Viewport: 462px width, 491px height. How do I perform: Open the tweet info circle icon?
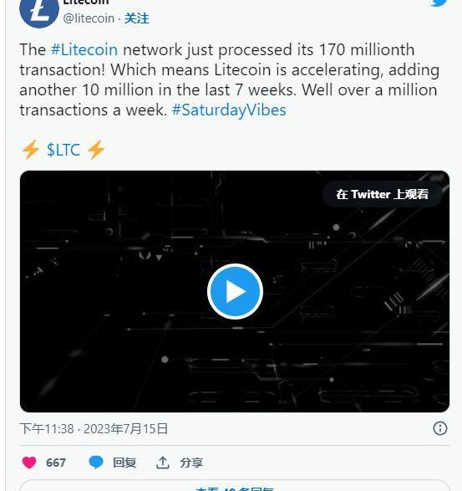[440, 428]
